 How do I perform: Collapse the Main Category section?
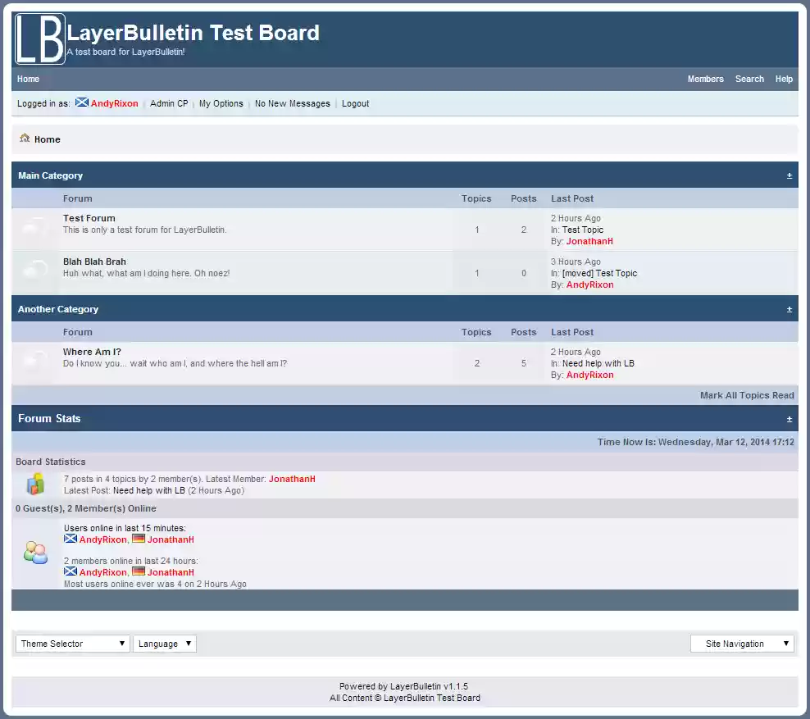pyautogui.click(x=790, y=175)
